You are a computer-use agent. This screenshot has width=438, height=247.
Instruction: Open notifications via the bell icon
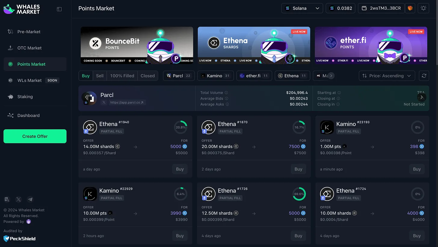[423, 8]
